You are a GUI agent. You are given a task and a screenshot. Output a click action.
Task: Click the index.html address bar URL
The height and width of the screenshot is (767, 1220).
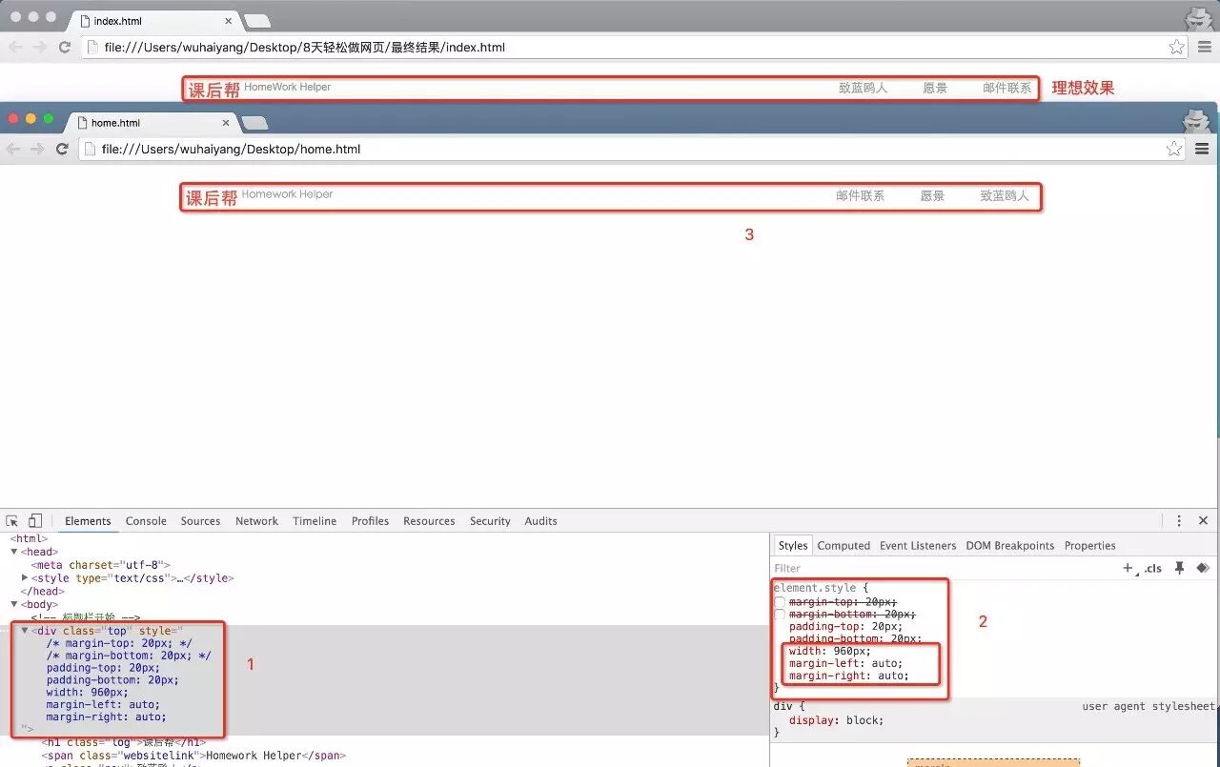305,47
